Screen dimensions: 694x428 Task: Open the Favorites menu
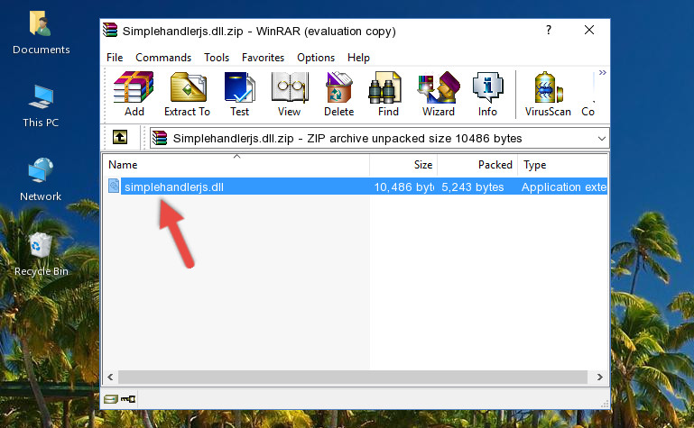coord(263,58)
